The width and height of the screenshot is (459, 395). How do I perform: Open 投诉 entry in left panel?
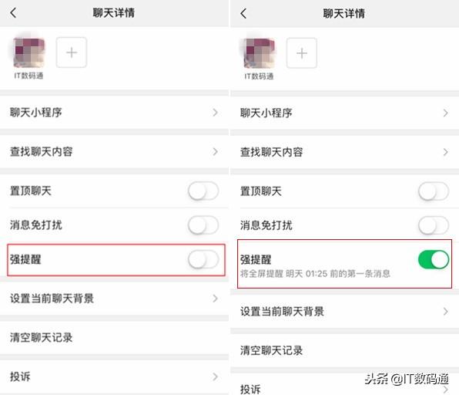[114, 376]
